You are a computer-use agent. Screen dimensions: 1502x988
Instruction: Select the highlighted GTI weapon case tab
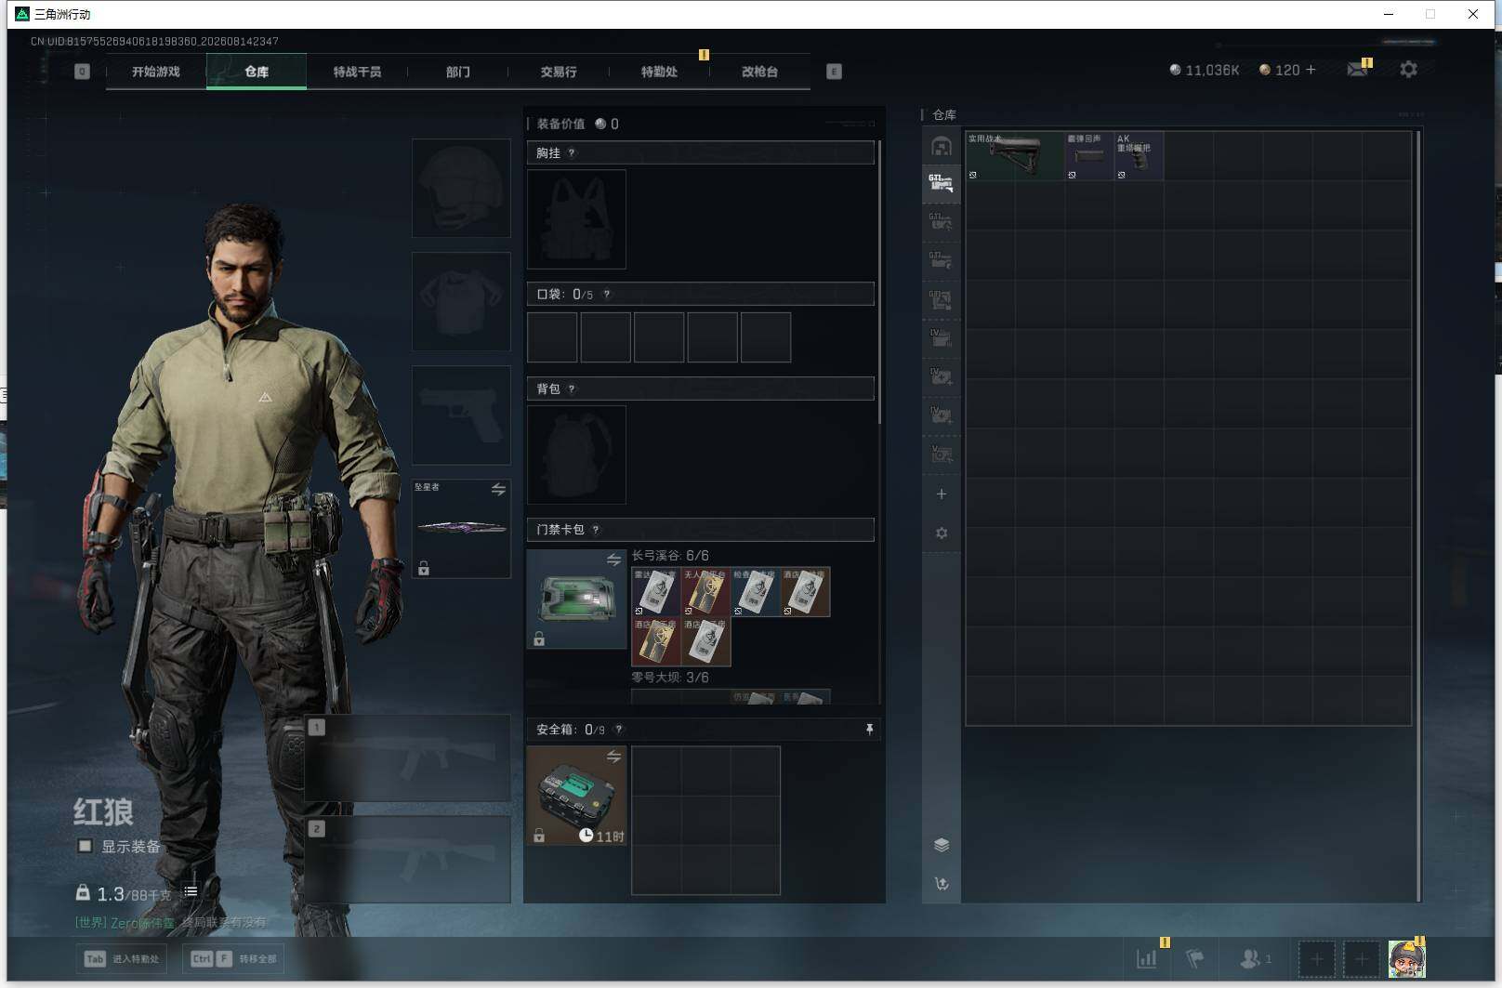(x=941, y=183)
